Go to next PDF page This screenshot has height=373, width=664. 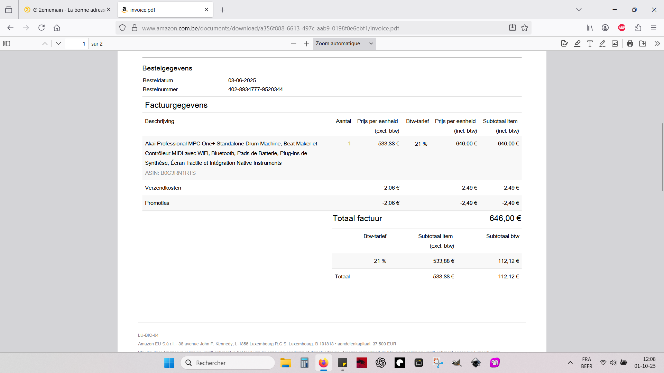pyautogui.click(x=58, y=44)
